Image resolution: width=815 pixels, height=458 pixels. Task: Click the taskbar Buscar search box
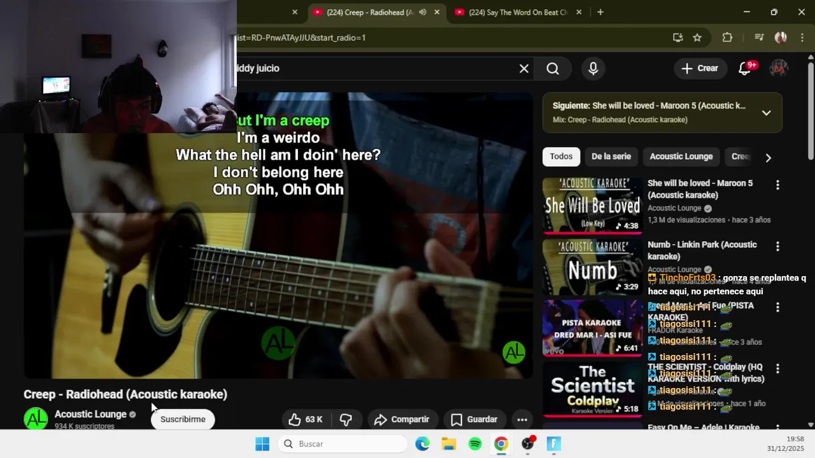pos(343,444)
